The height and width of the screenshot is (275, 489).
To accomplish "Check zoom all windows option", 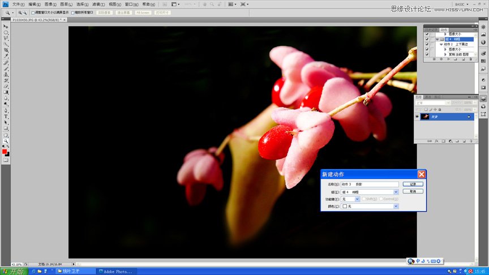I will point(72,13).
